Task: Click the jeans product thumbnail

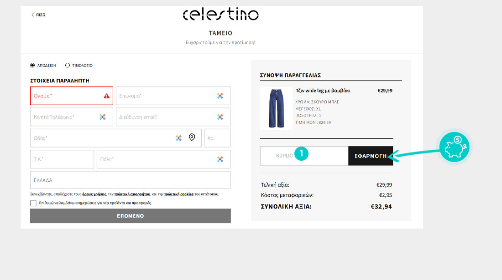Action: tap(276, 108)
